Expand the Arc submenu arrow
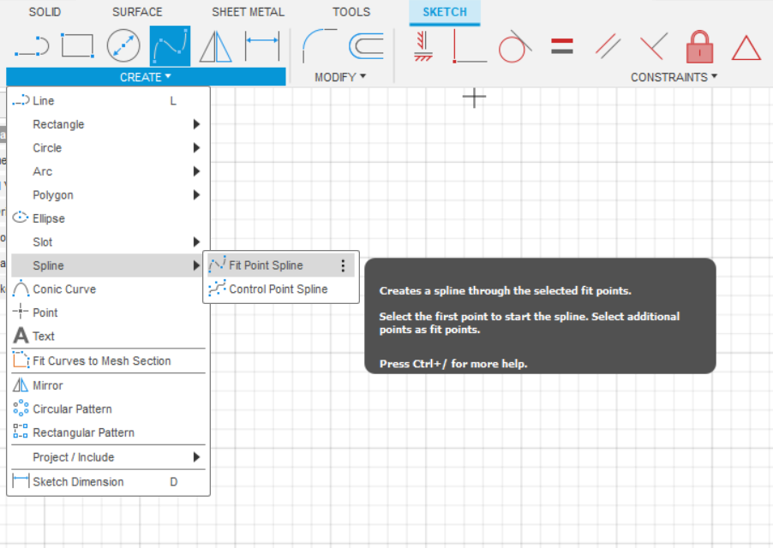Image resolution: width=773 pixels, height=548 pixels. tap(196, 171)
